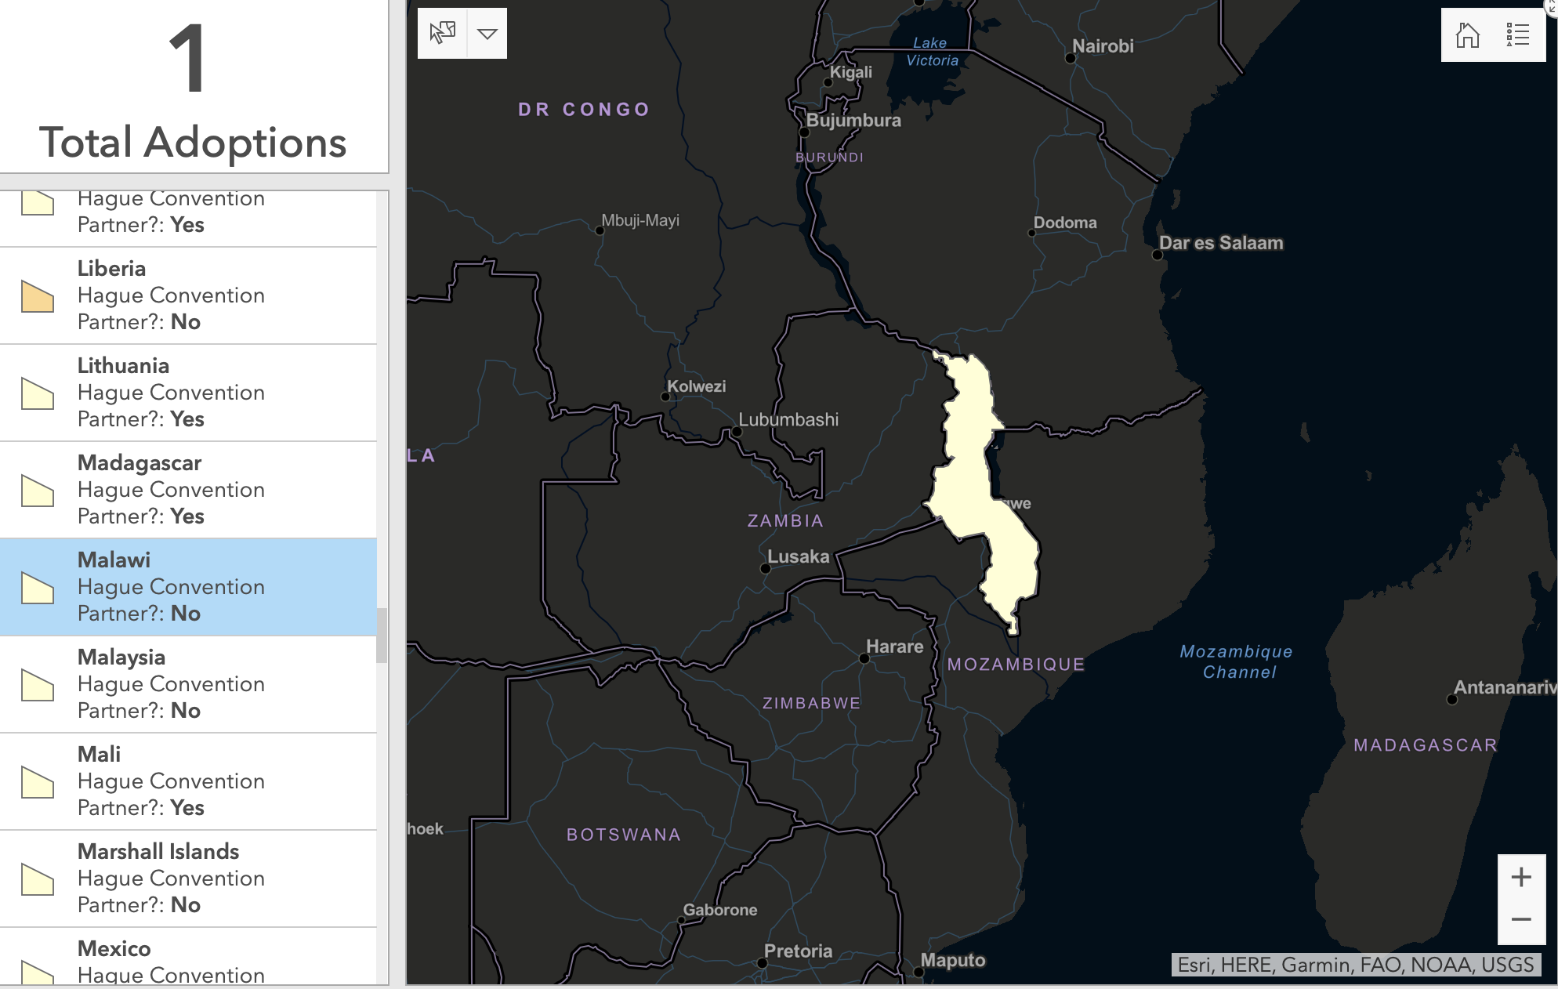Click the Liberia orange color swatch
Image resolution: width=1558 pixels, height=989 pixels.
pos(38,297)
